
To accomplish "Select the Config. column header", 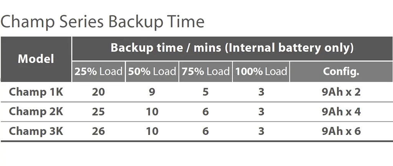I will [341, 71].
